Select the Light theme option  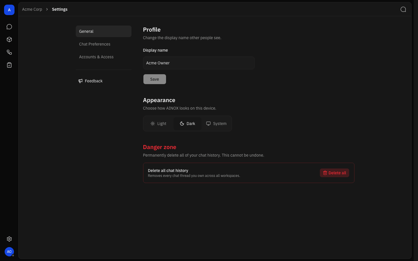tap(158, 124)
